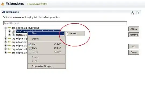Select the org.eclipse.core tree row

(x=20, y=42)
